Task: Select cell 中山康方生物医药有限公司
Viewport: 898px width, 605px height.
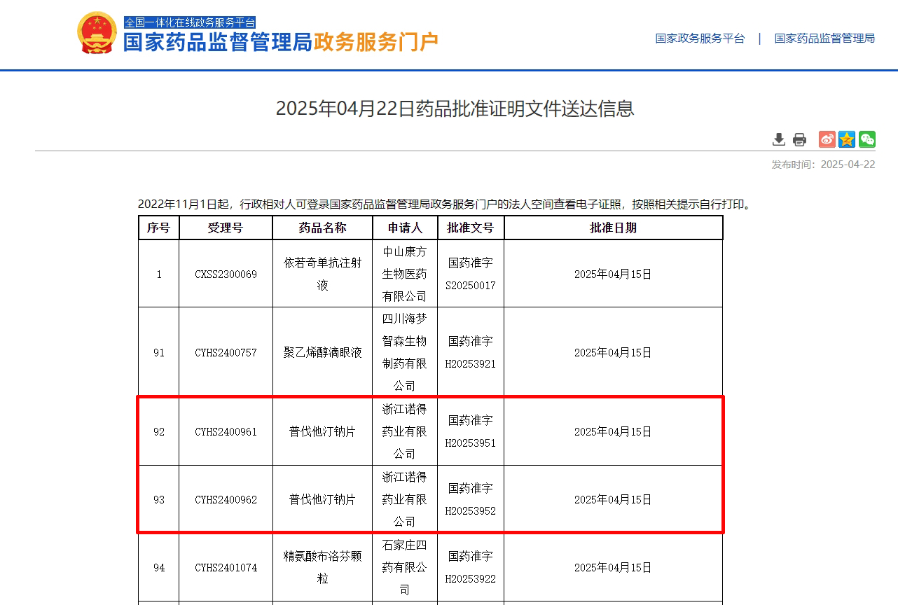Action: pyautogui.click(x=405, y=274)
